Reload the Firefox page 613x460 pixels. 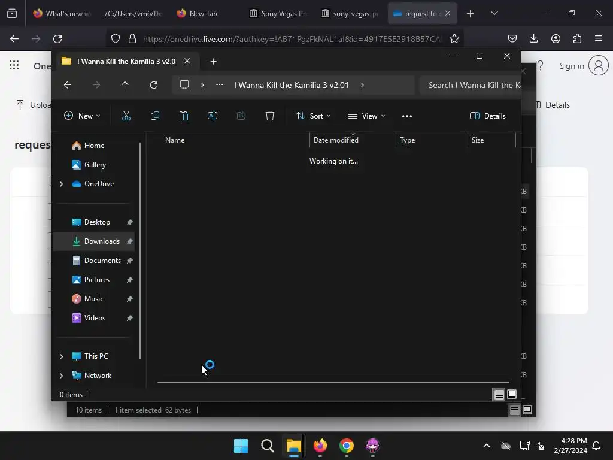[x=57, y=39]
